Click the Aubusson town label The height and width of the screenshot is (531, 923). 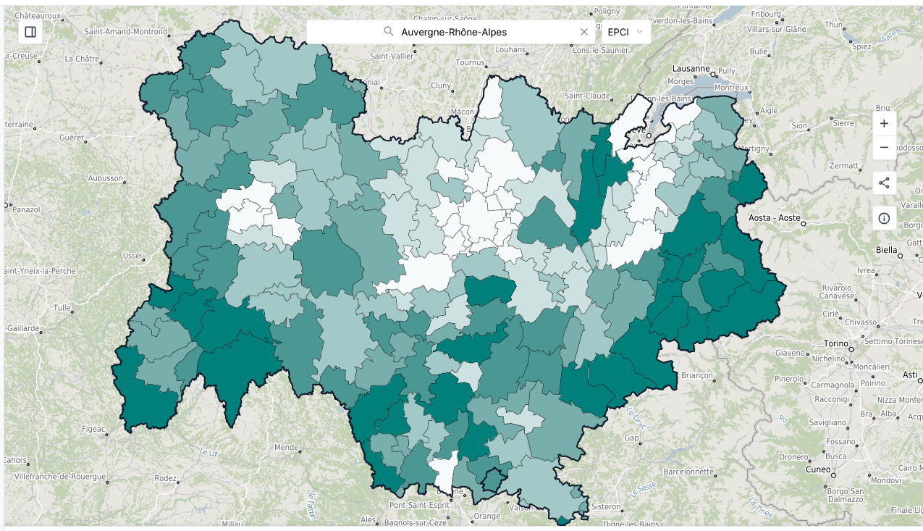click(105, 177)
